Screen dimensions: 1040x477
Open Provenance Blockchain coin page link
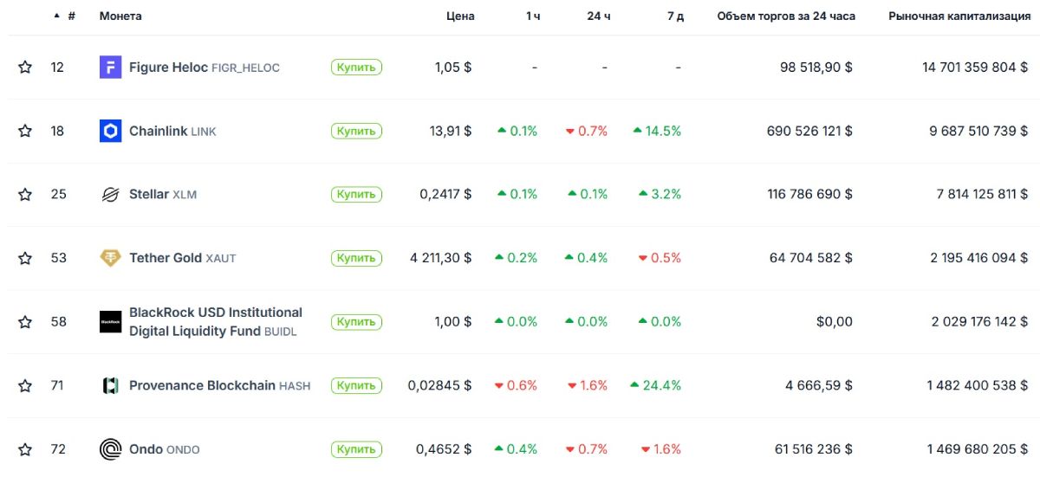202,386
